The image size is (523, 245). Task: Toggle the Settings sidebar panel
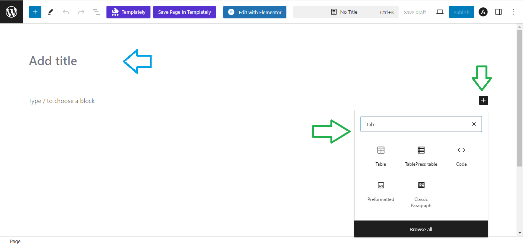click(498, 12)
